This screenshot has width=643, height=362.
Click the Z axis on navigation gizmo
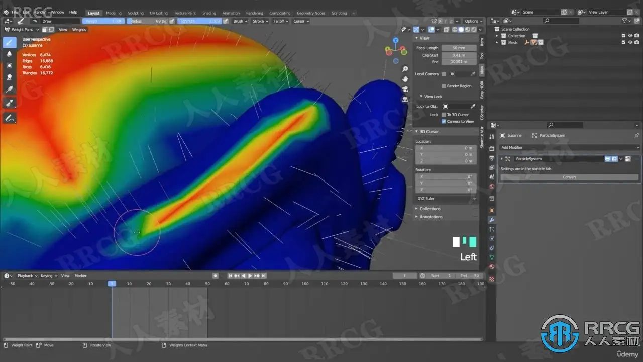[x=396, y=40]
